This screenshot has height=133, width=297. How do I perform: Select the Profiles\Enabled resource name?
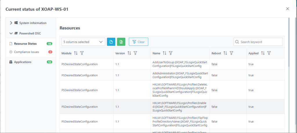(180, 107)
